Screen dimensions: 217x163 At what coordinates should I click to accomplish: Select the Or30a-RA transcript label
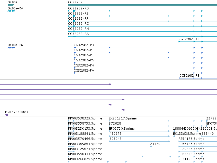click(16, 8)
